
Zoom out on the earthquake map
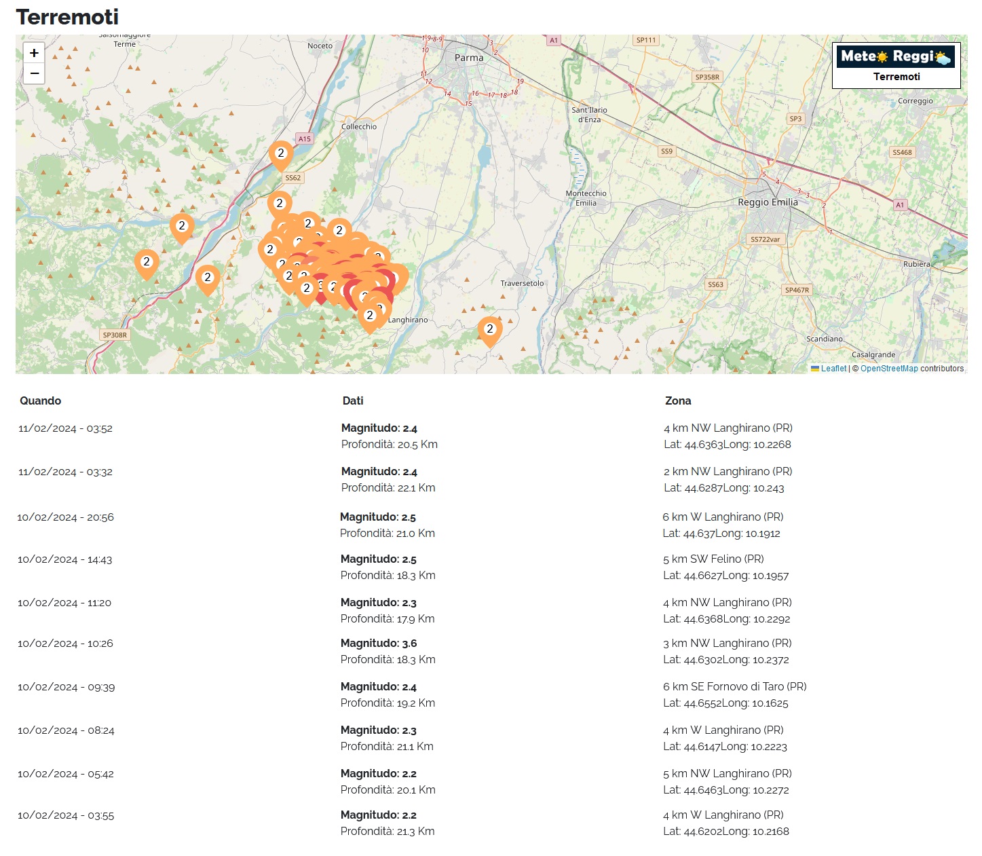click(x=34, y=73)
